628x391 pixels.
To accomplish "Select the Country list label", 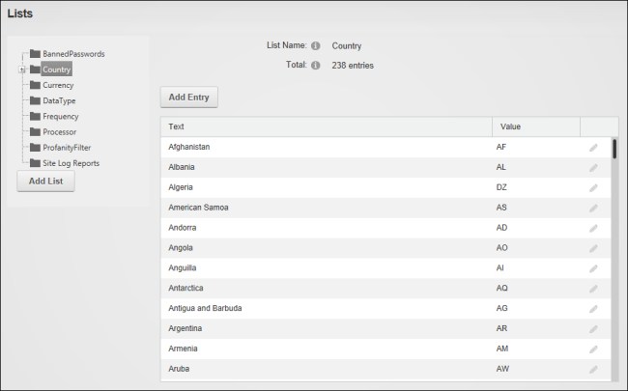I will click(56, 70).
